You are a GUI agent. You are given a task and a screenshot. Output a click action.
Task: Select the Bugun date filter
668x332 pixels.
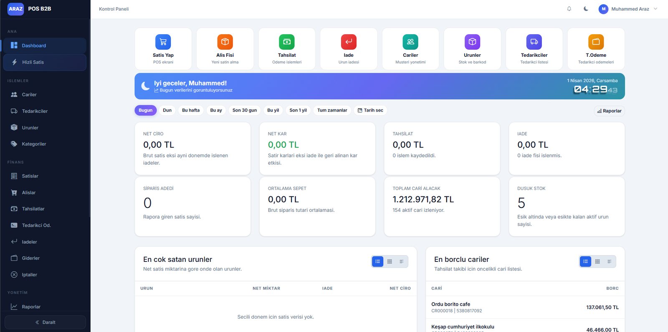click(145, 110)
